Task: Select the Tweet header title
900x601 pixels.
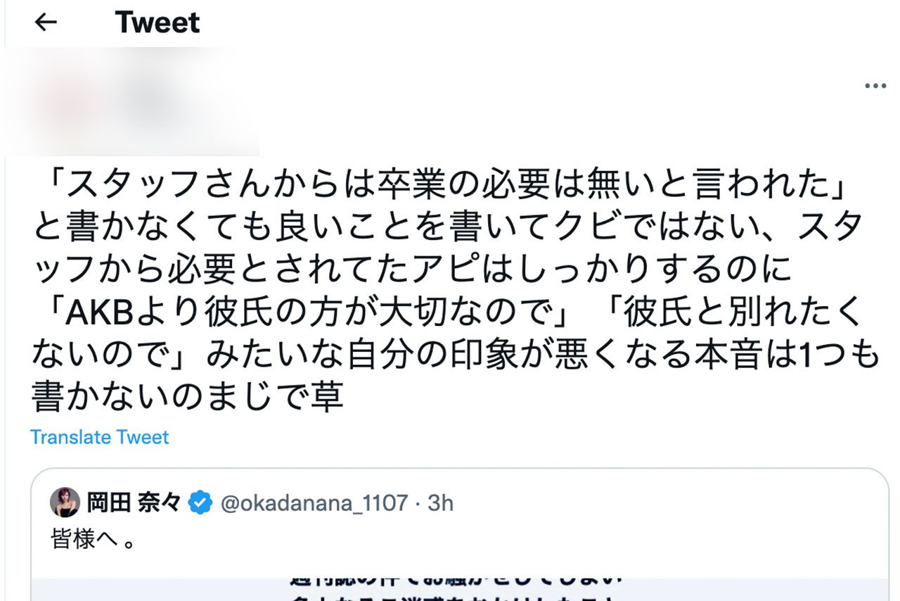Action: (156, 23)
